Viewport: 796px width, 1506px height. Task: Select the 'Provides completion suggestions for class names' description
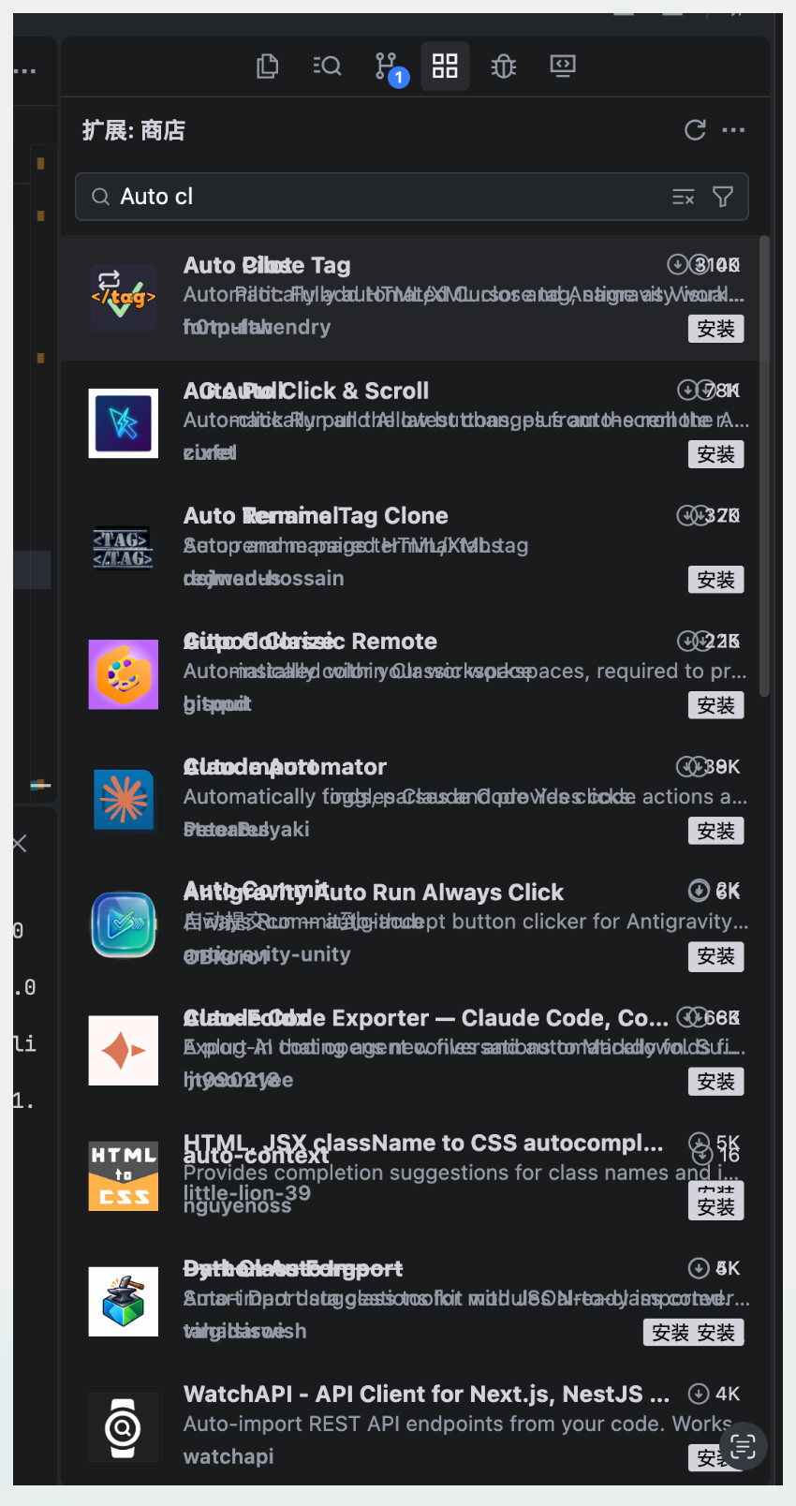[461, 1173]
